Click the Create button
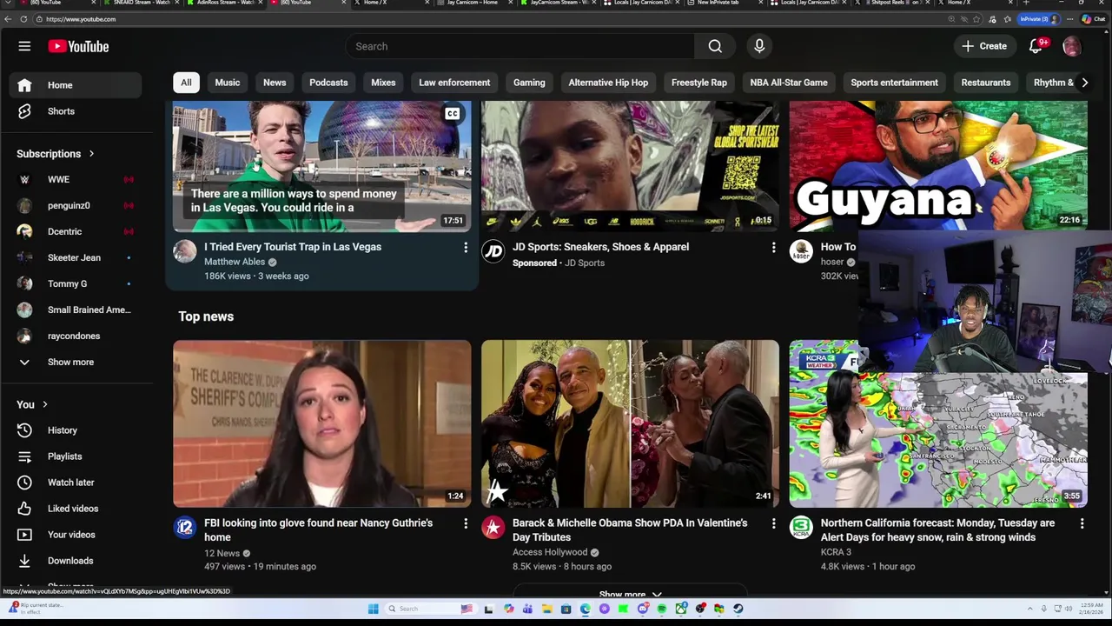1112x626 pixels. [984, 46]
